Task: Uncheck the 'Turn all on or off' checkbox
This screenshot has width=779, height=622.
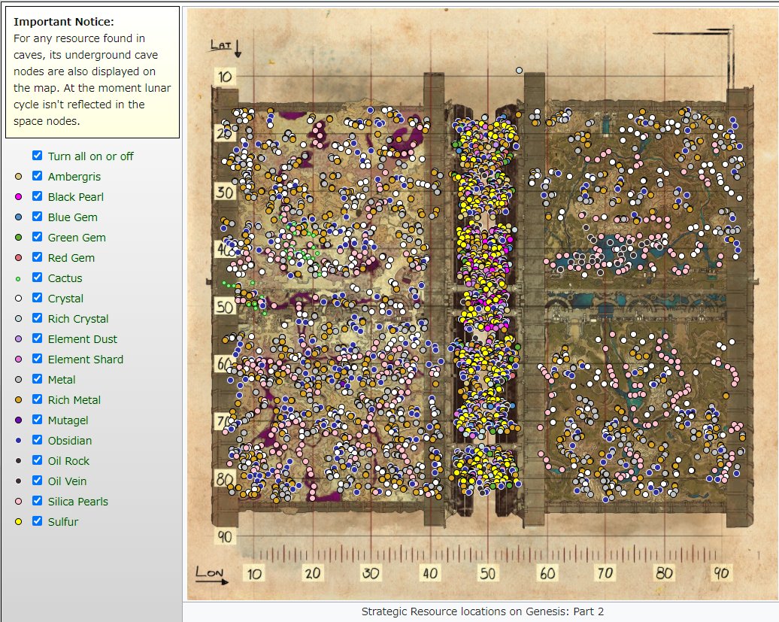Action: tap(38, 156)
